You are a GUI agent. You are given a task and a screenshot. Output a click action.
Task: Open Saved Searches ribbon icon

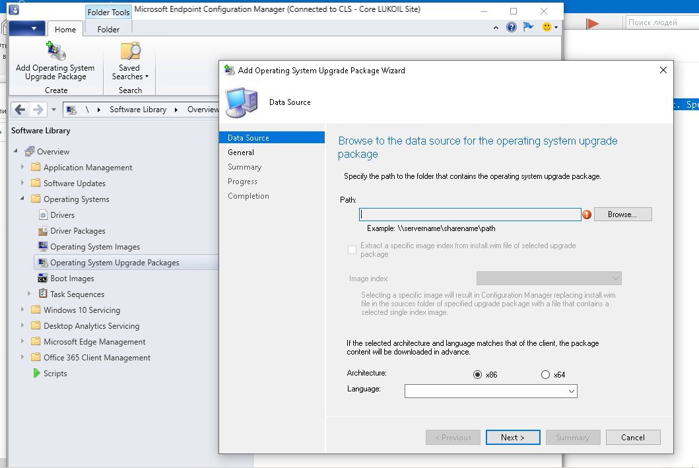click(130, 51)
